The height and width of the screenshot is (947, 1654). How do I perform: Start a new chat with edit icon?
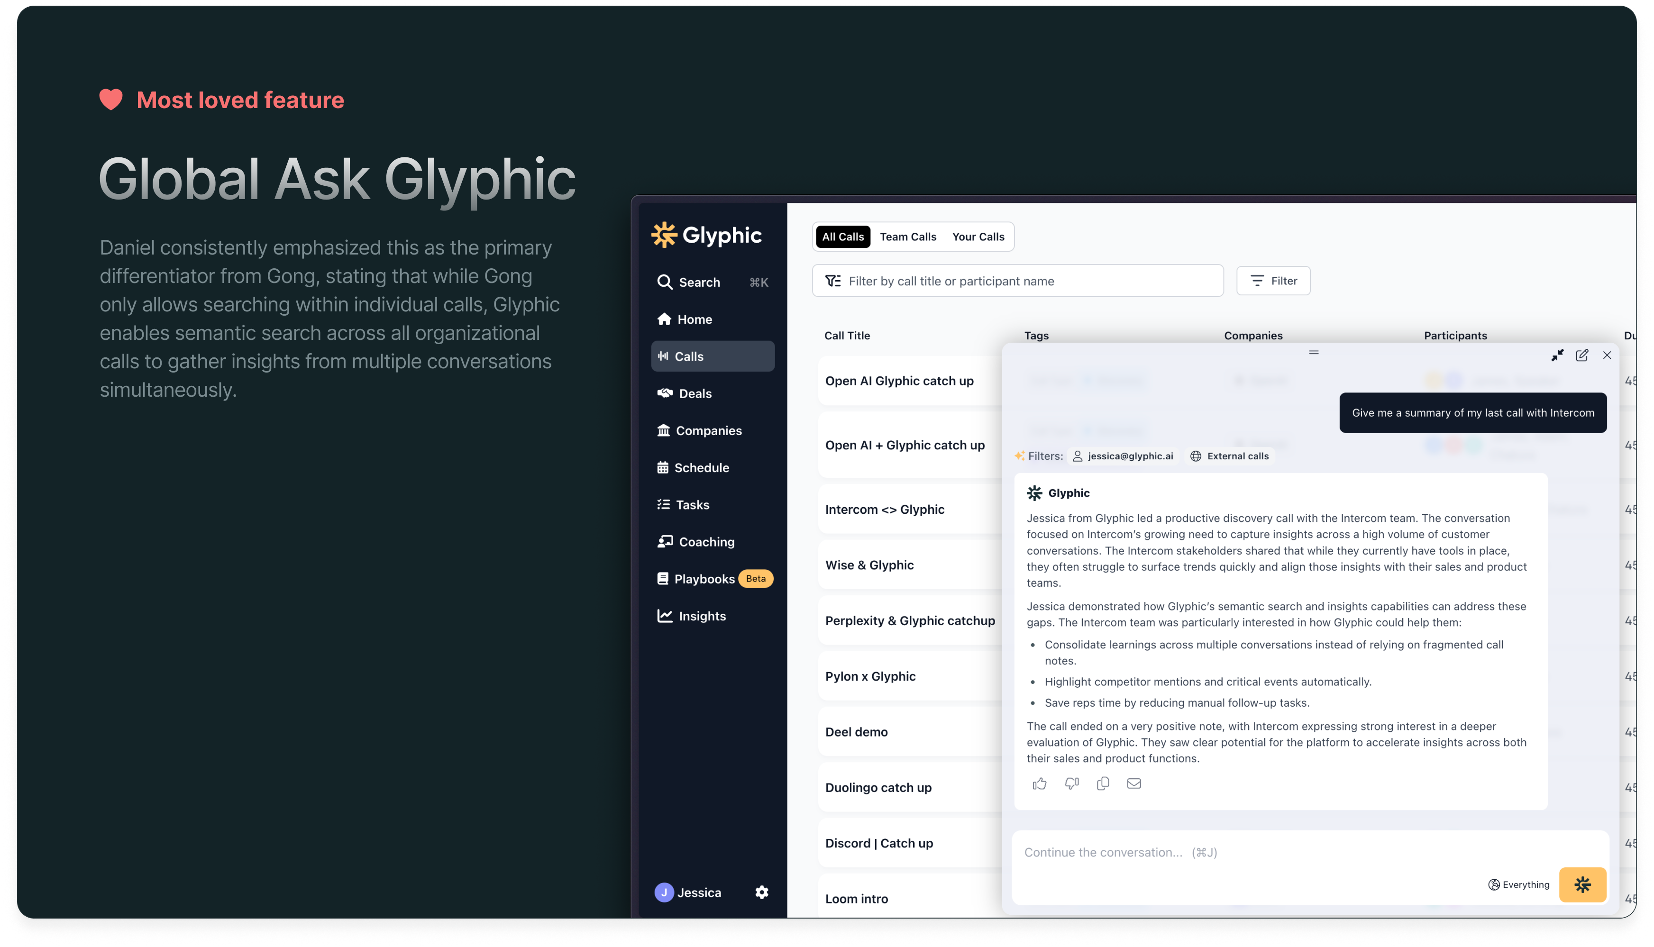point(1582,355)
